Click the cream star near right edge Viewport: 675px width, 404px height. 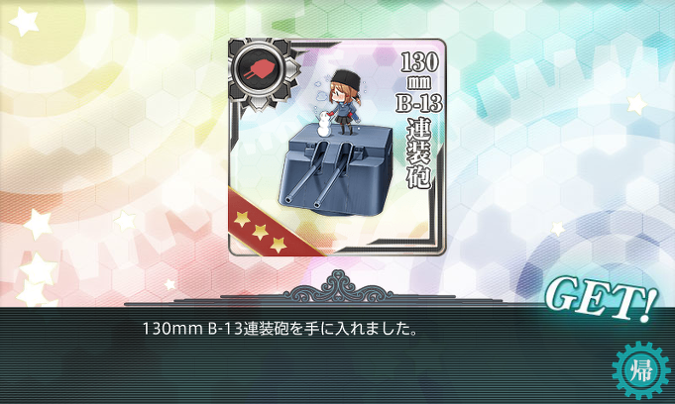click(x=636, y=105)
